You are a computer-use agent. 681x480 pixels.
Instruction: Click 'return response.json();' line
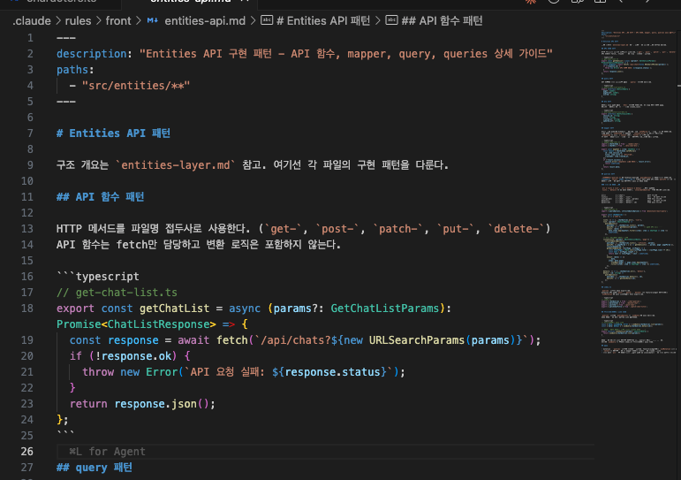tap(142, 404)
